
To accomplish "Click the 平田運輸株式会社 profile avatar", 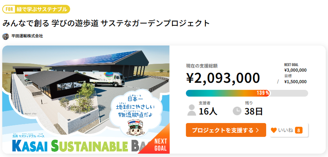I will (6, 36).
